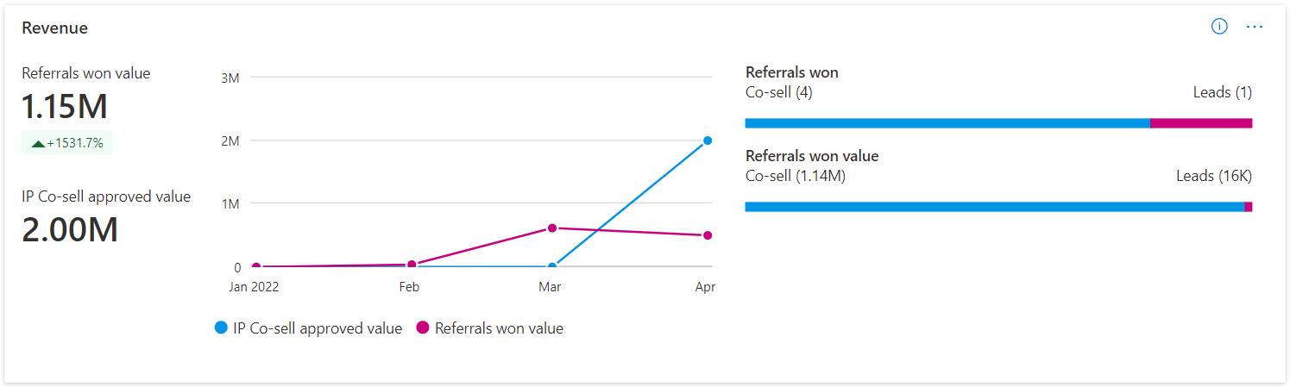Click the green upward trend arrow
The image size is (1290, 387).
(x=38, y=144)
